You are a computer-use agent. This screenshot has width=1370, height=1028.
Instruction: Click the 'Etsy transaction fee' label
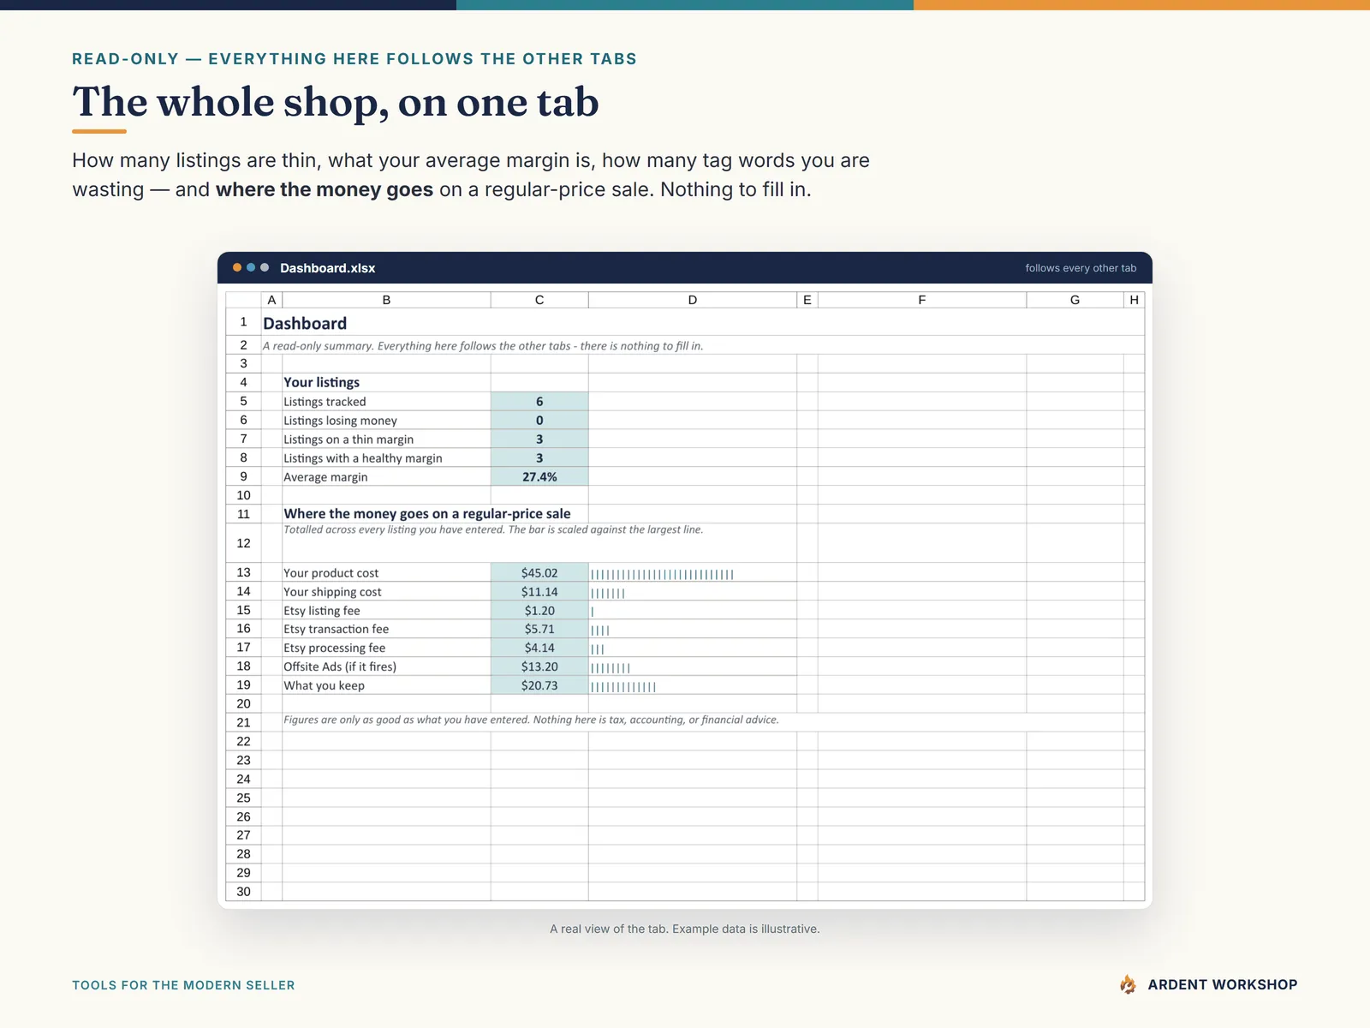click(x=336, y=629)
